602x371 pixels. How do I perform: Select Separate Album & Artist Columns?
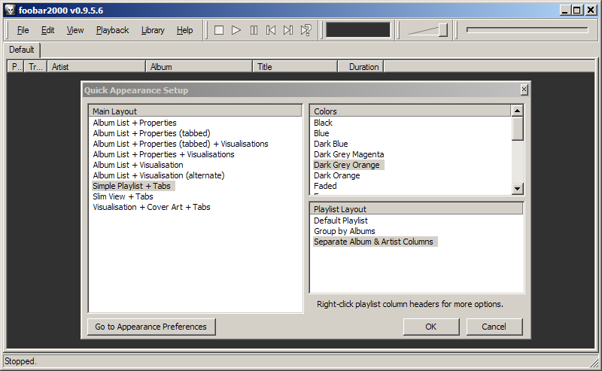[x=375, y=242]
